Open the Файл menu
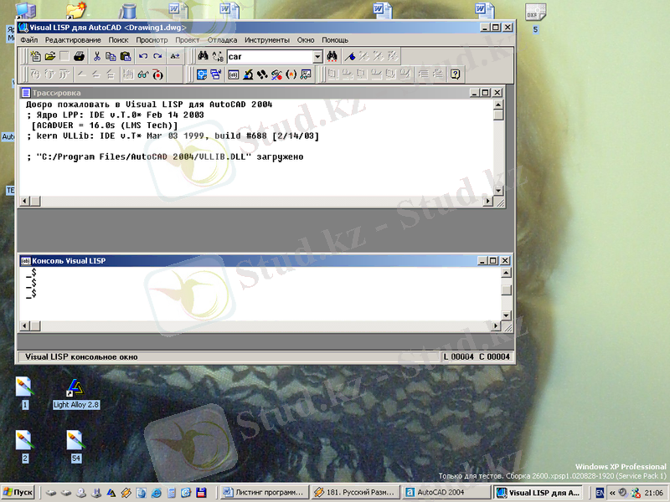Screen dimensions: 670x502 (29, 39)
